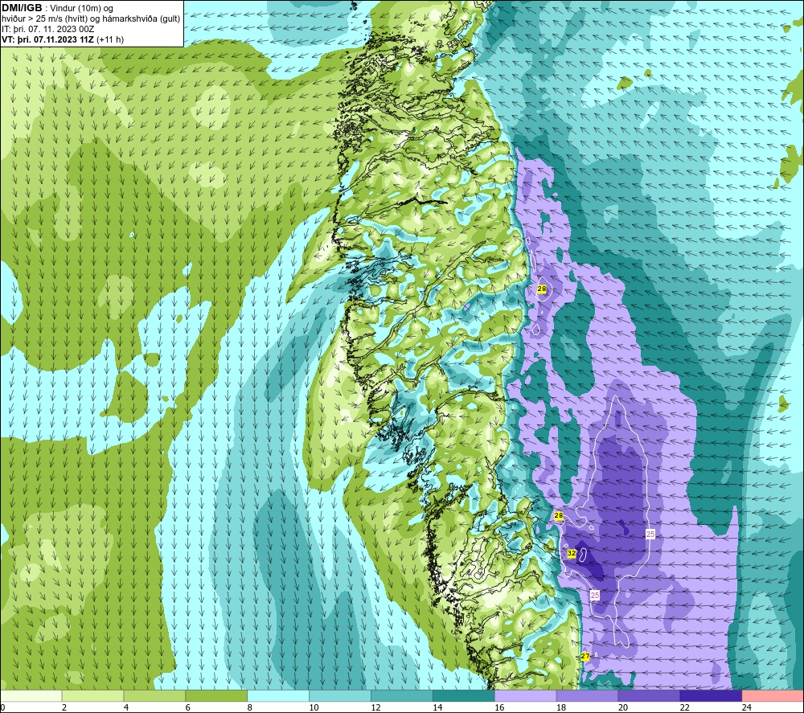Click the legend scale number "14"
The width and height of the screenshot is (804, 713).
point(437,707)
